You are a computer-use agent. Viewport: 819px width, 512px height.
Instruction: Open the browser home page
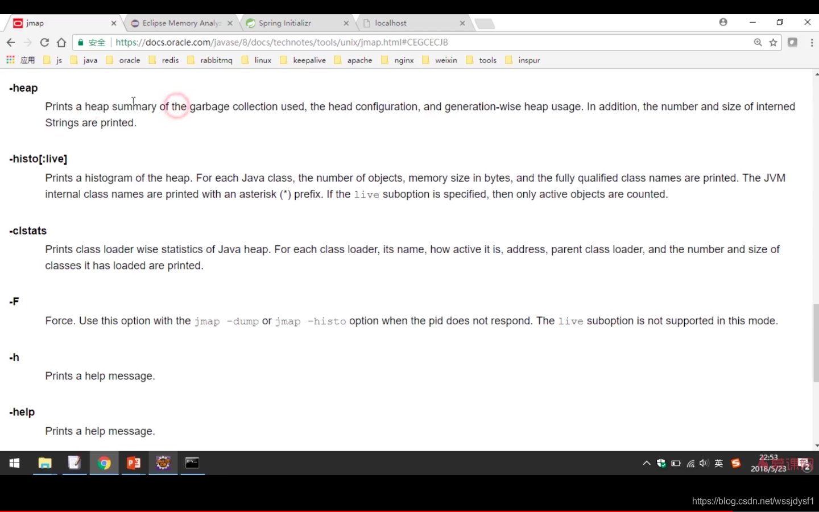coord(61,43)
